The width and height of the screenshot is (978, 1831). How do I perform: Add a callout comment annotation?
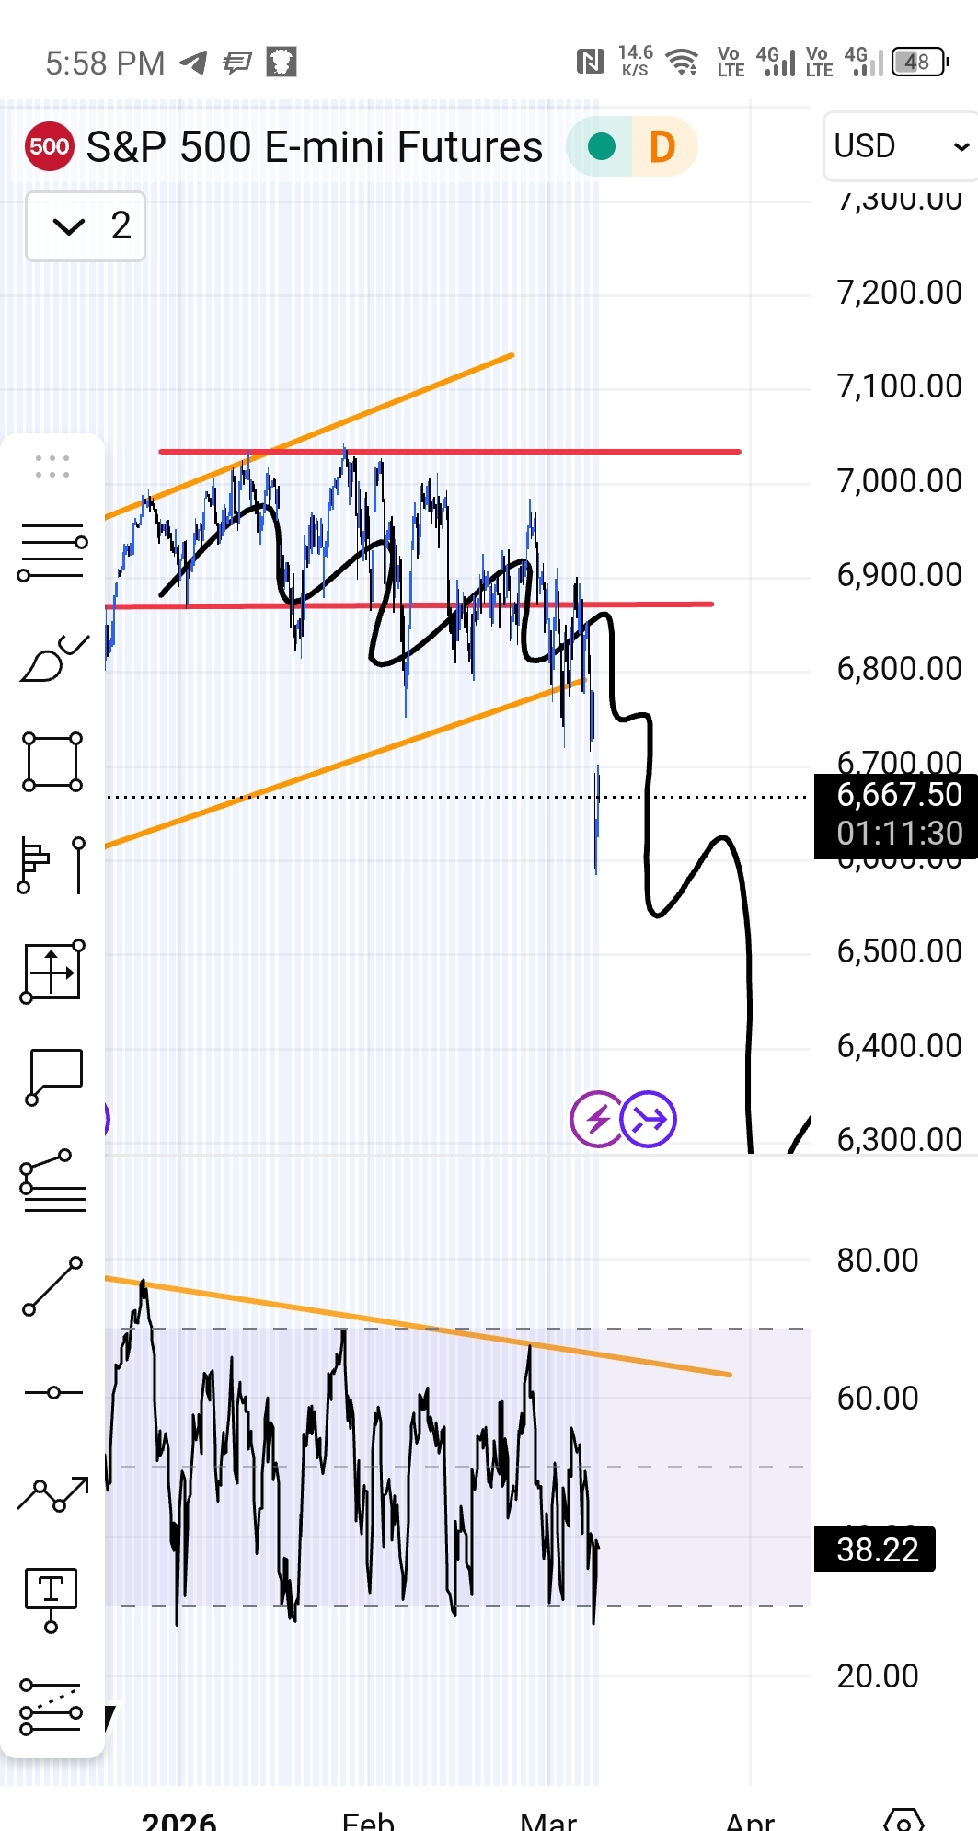52,1077
